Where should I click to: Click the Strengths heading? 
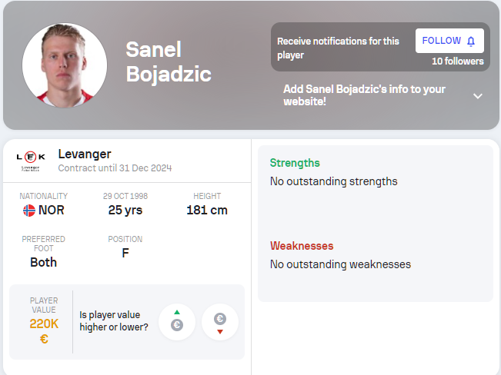coord(295,163)
